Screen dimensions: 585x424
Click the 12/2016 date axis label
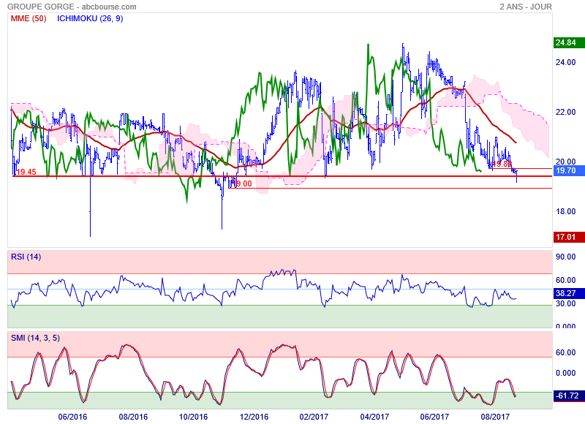click(x=254, y=417)
